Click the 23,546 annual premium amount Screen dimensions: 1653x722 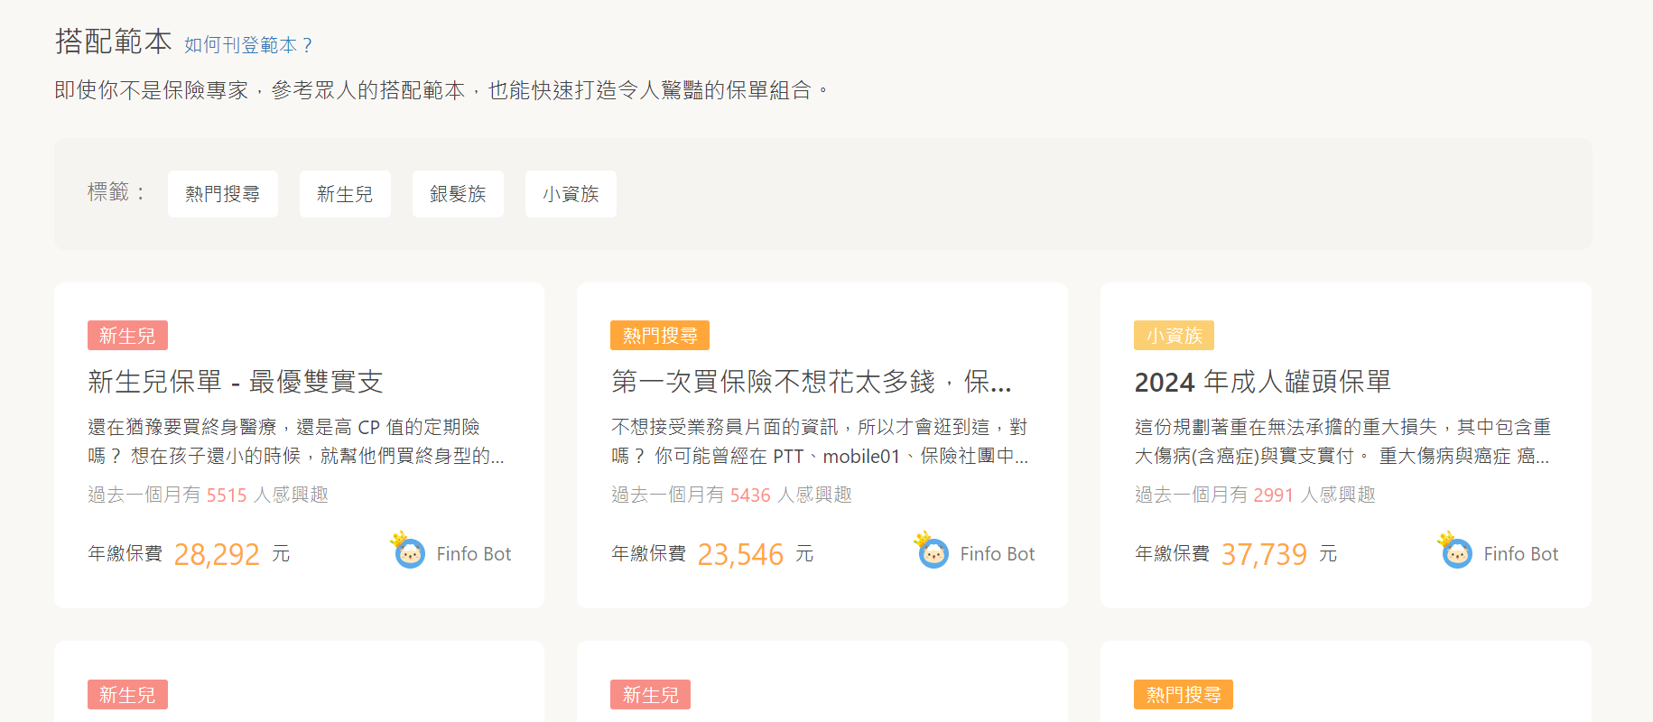(740, 554)
